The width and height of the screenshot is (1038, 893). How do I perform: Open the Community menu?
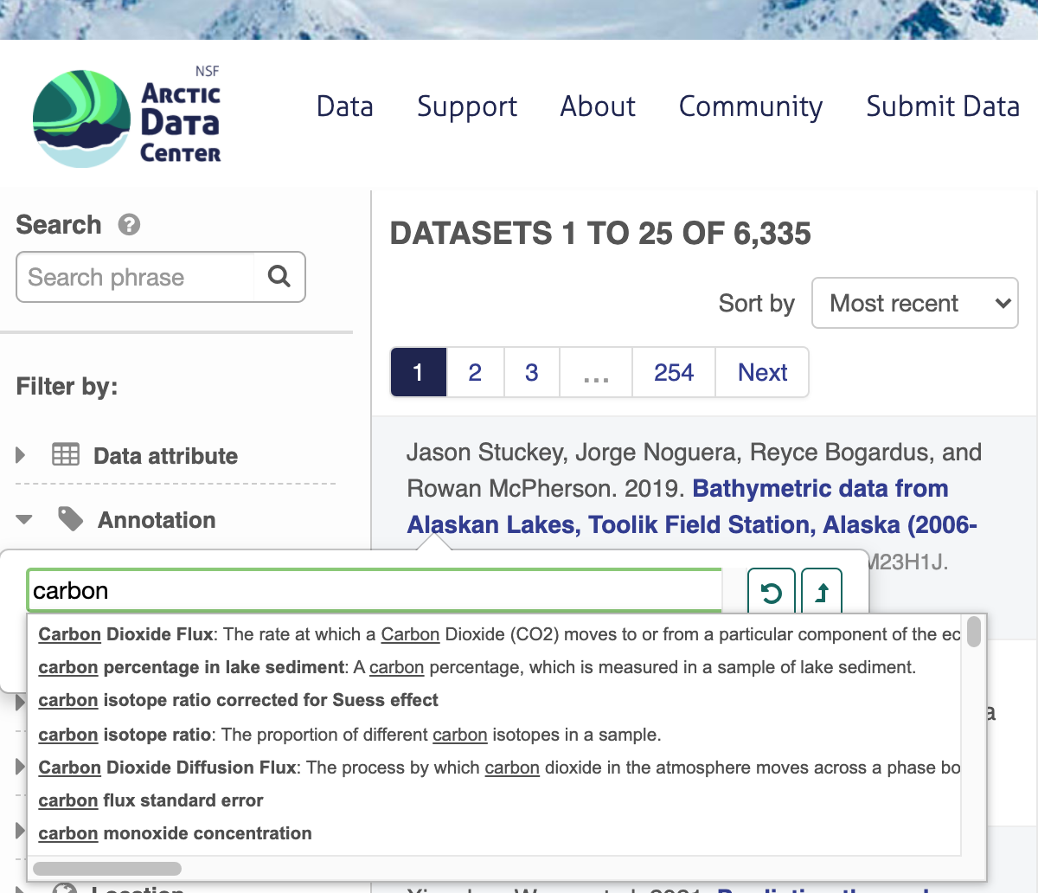coord(750,106)
